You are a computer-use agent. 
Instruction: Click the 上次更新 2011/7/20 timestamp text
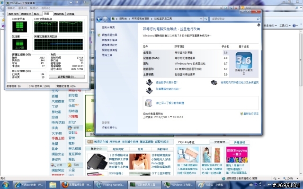tap(163, 117)
